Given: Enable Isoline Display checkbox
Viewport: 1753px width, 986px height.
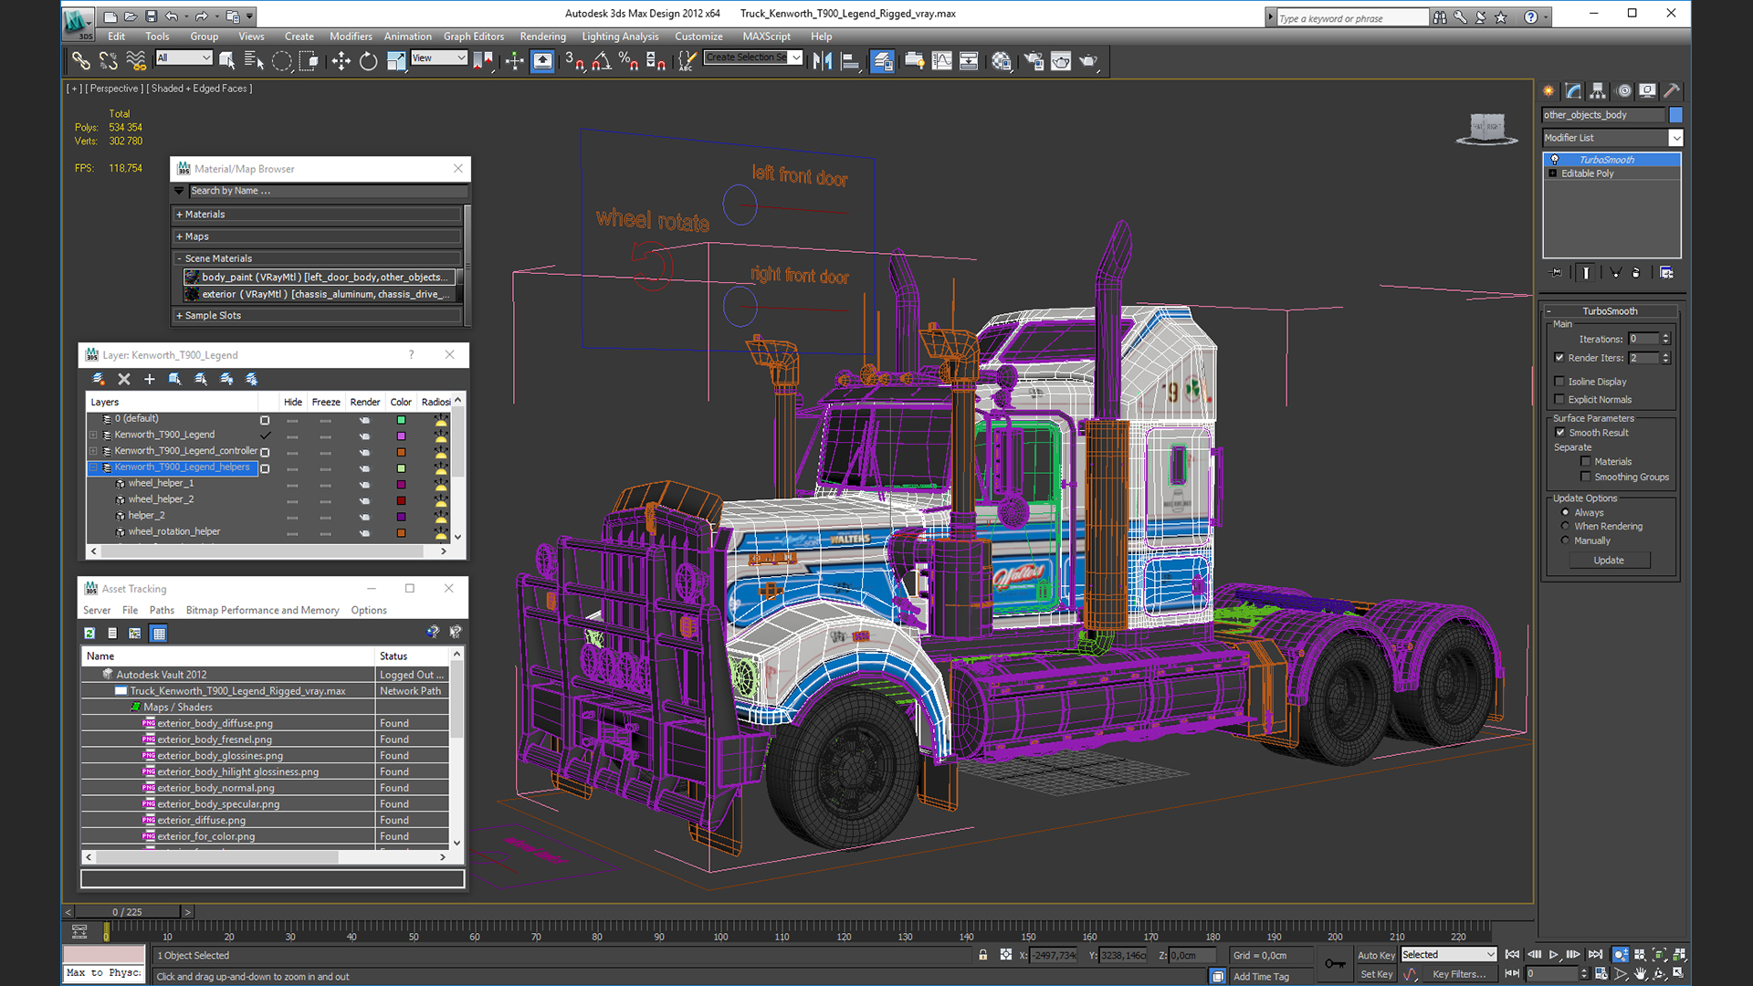Looking at the screenshot, I should coord(1561,382).
